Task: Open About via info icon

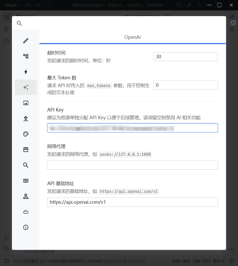Action: tap(26, 227)
